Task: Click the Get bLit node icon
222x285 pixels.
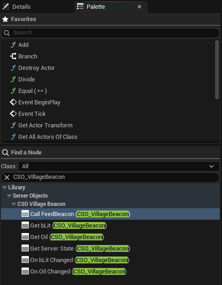Action: [25, 225]
